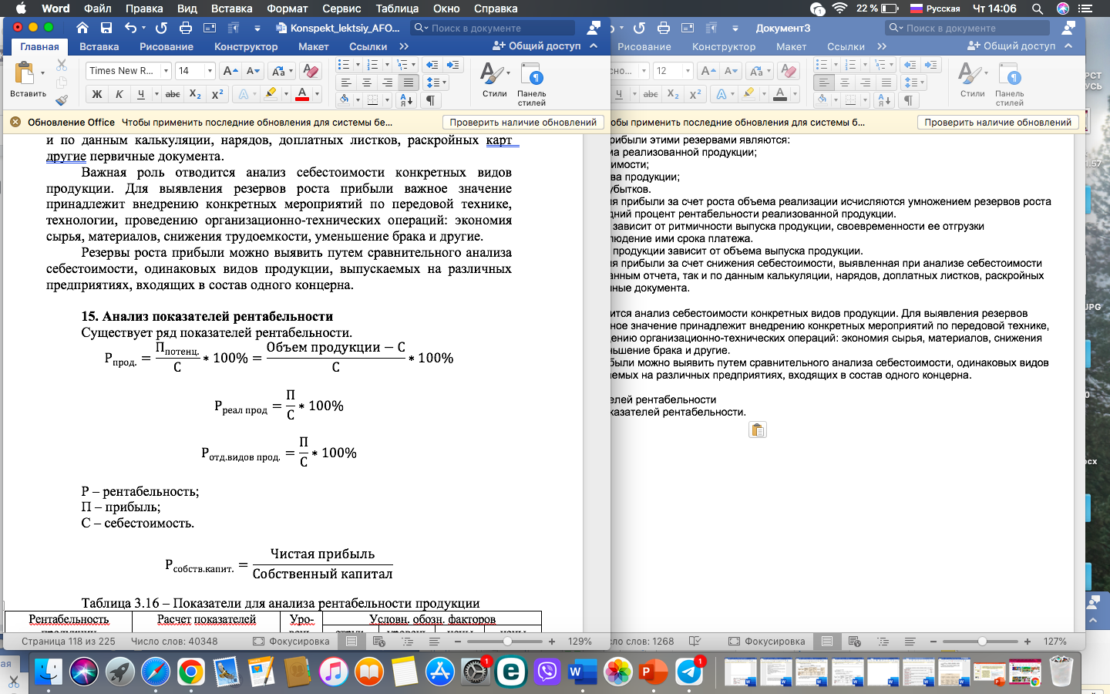The image size is (1110, 694).
Task: Toggle paragraph marks ¶ in the Документ3 window
Action: 908,100
